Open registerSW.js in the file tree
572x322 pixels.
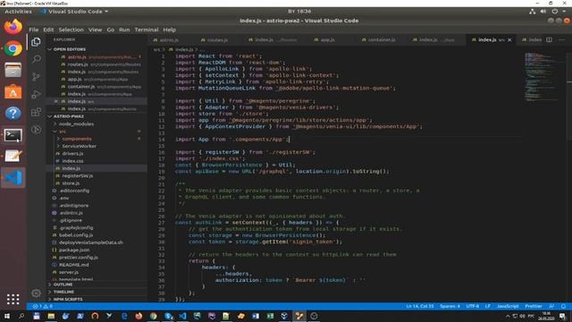click(x=78, y=176)
